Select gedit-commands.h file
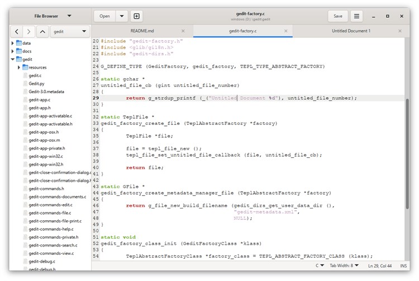The image size is (419, 281). point(46,188)
